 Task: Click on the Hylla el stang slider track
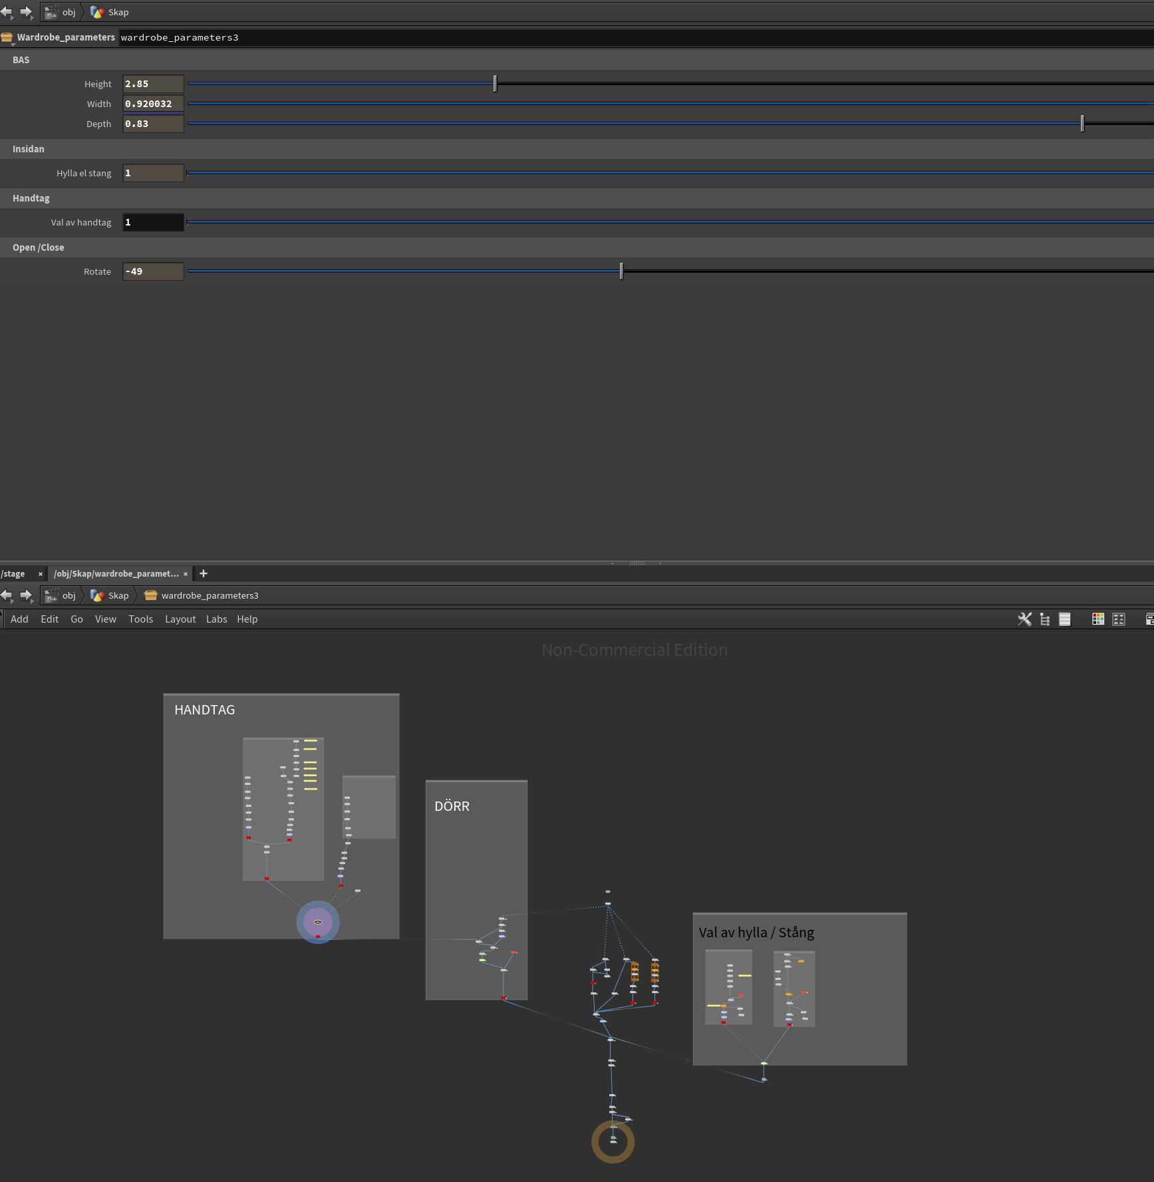pyautogui.click(x=670, y=173)
